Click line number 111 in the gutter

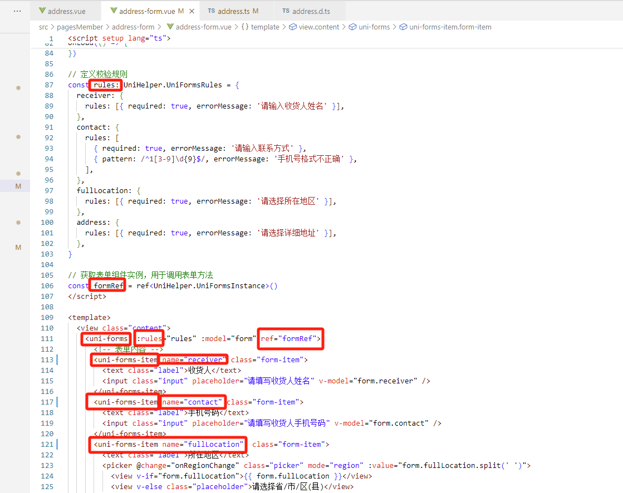pyautogui.click(x=47, y=339)
